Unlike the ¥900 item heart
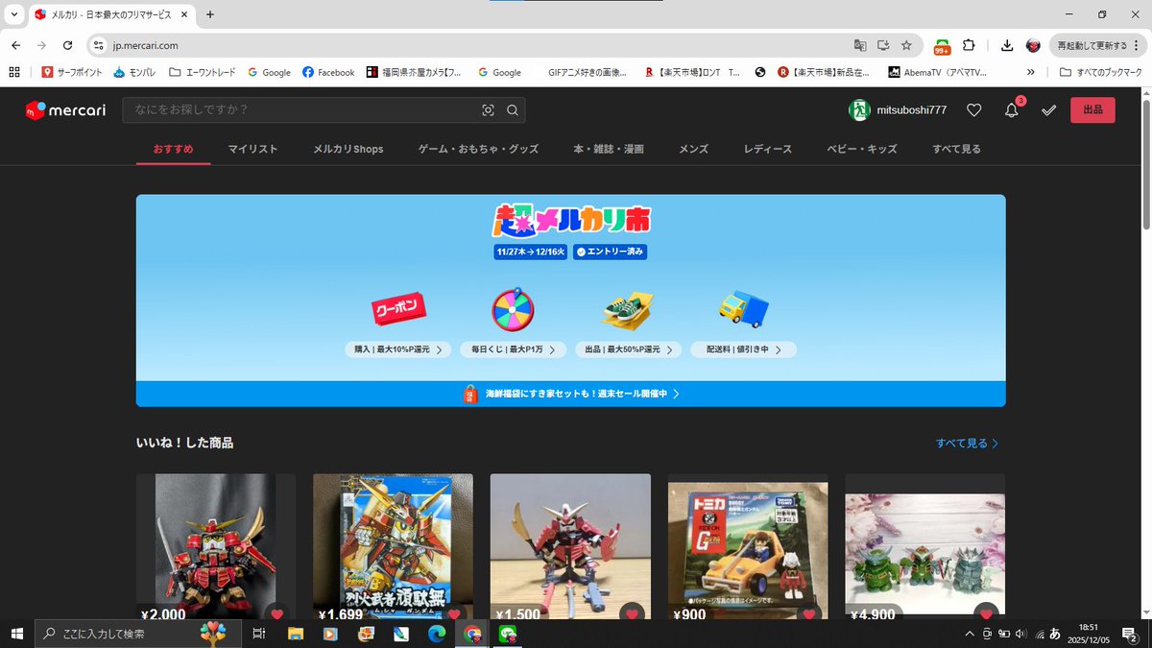This screenshot has height=648, width=1152. tap(808, 614)
